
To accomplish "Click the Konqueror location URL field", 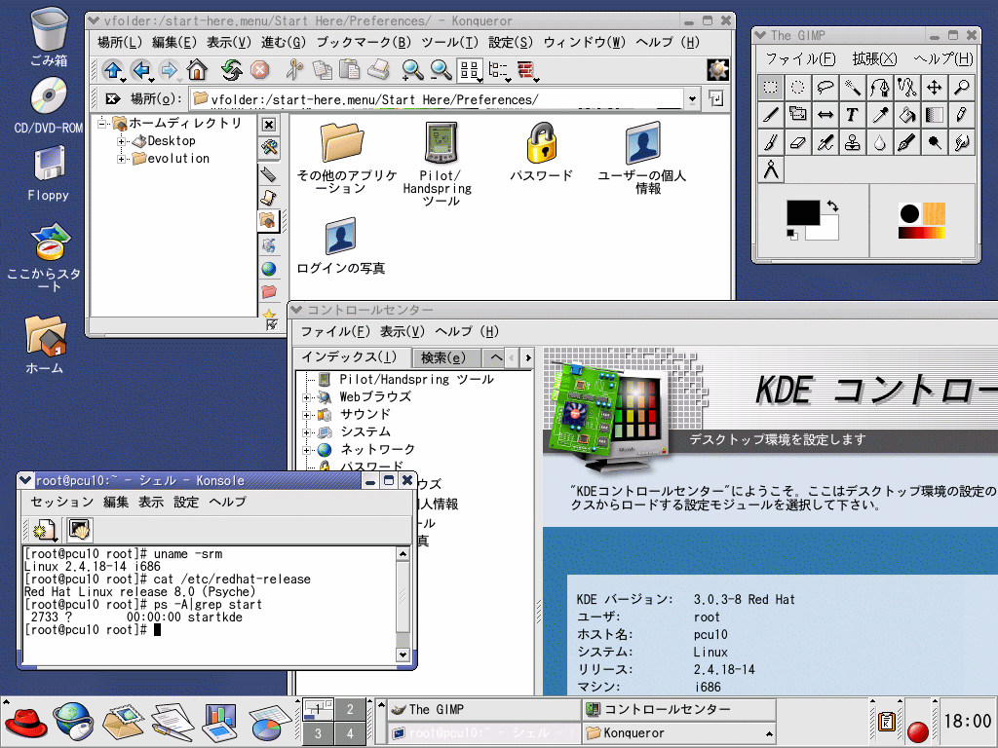I will [438, 99].
